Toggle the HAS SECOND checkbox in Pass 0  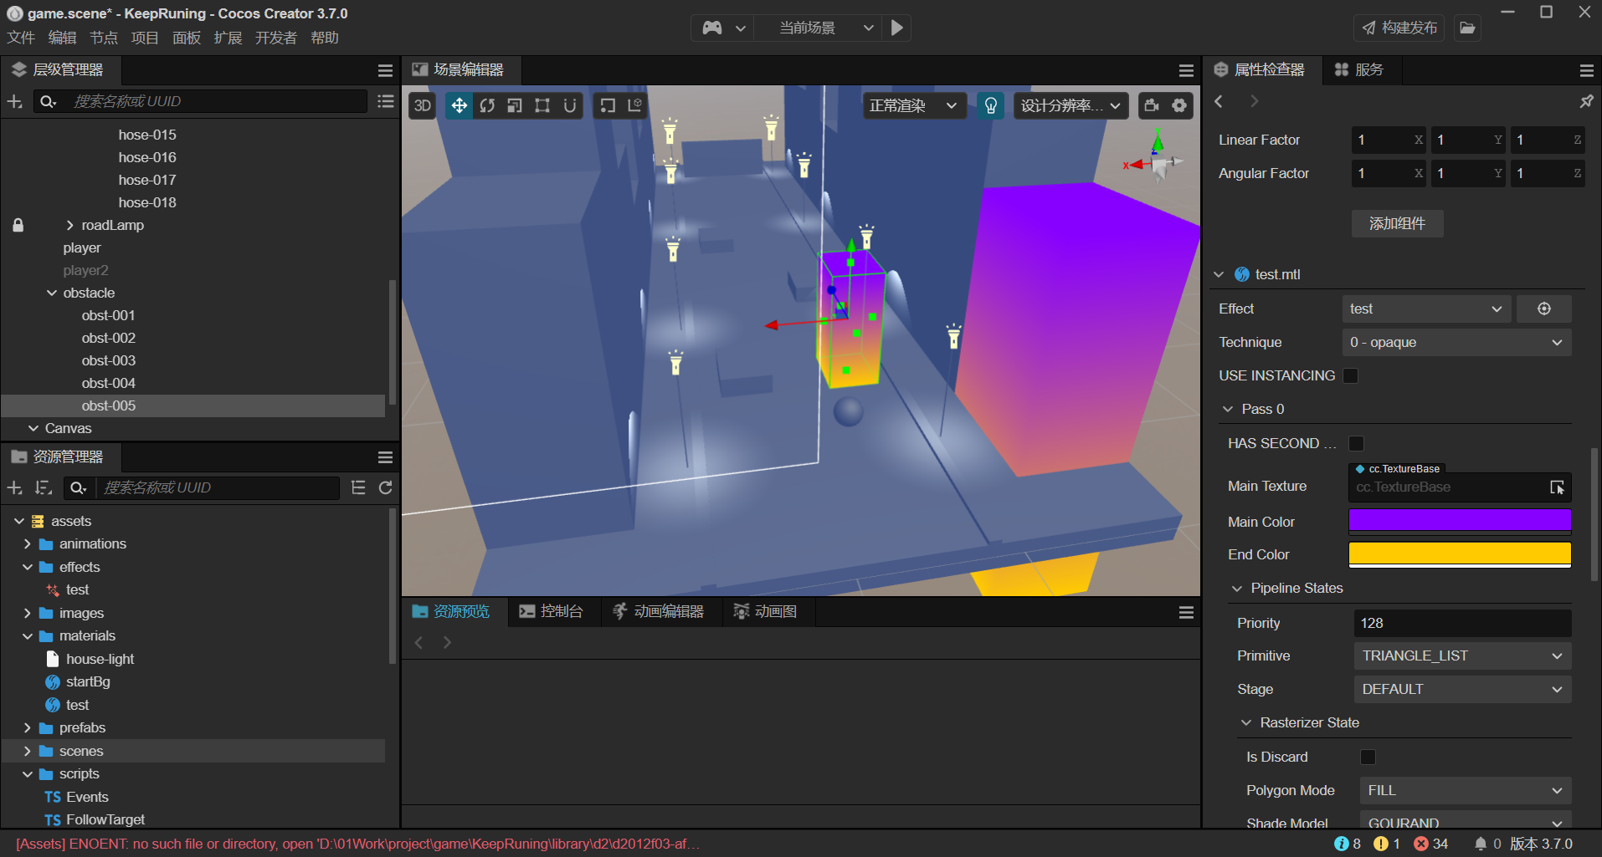(x=1356, y=443)
